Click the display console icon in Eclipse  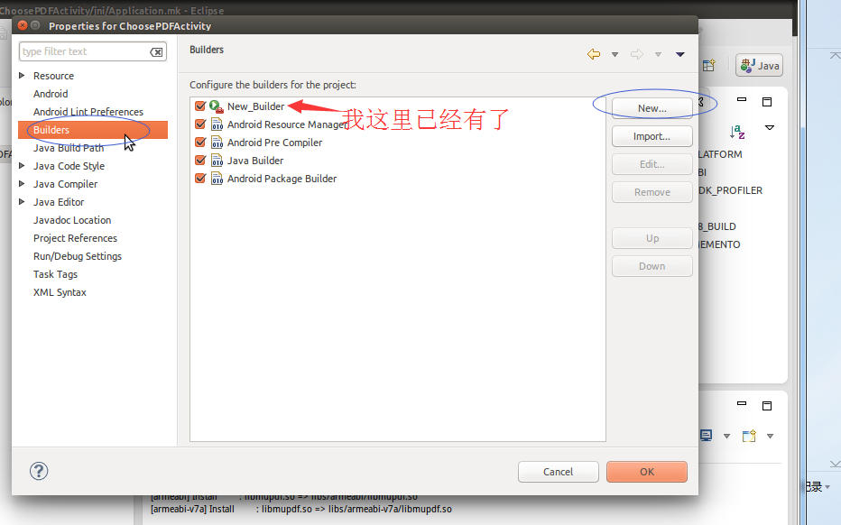point(706,436)
